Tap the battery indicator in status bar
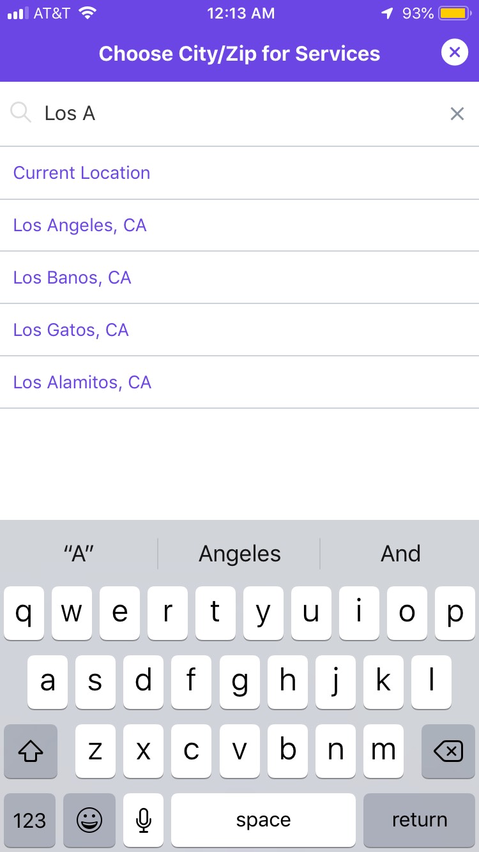The height and width of the screenshot is (852, 479). [454, 13]
